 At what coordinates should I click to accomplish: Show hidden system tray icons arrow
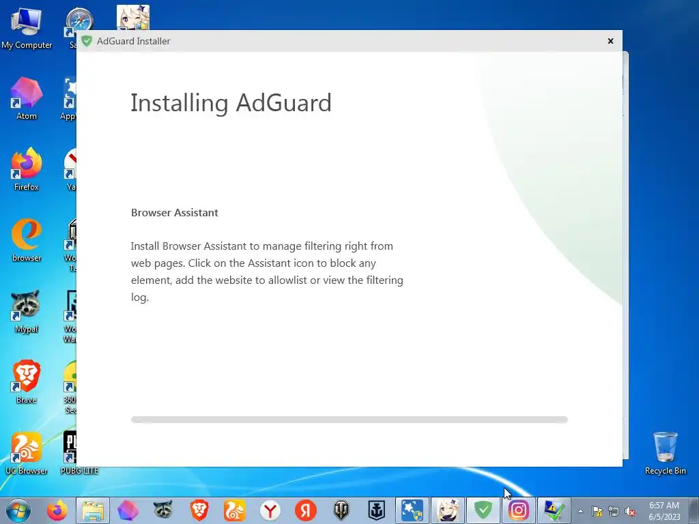pyautogui.click(x=580, y=511)
